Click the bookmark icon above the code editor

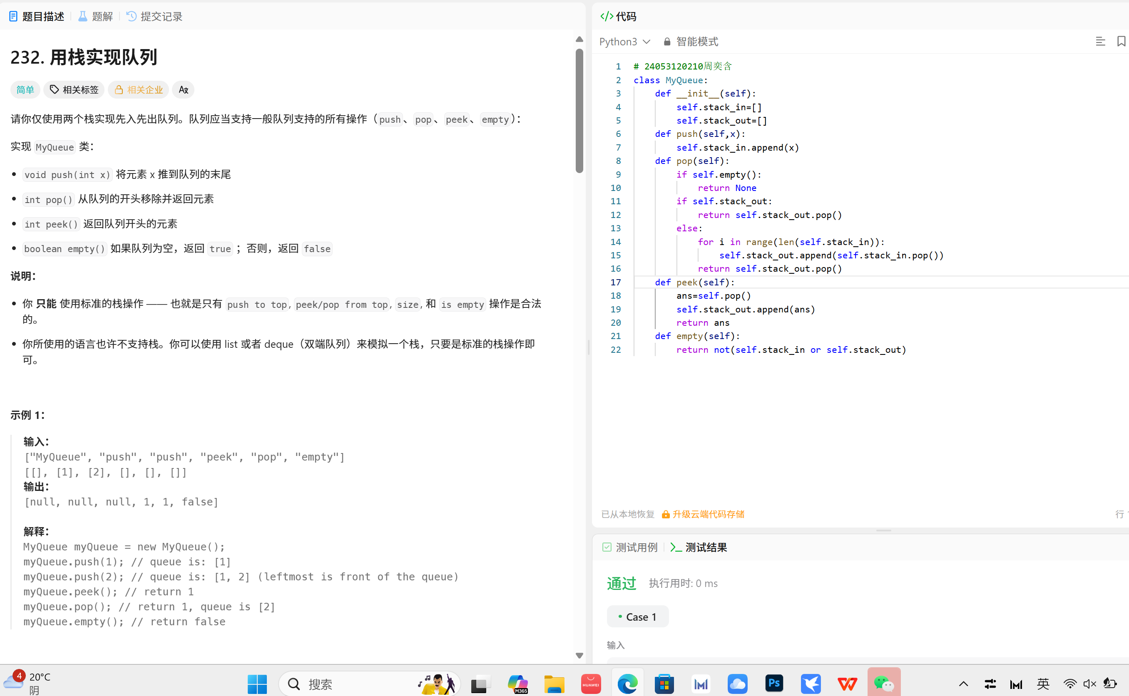1121,42
